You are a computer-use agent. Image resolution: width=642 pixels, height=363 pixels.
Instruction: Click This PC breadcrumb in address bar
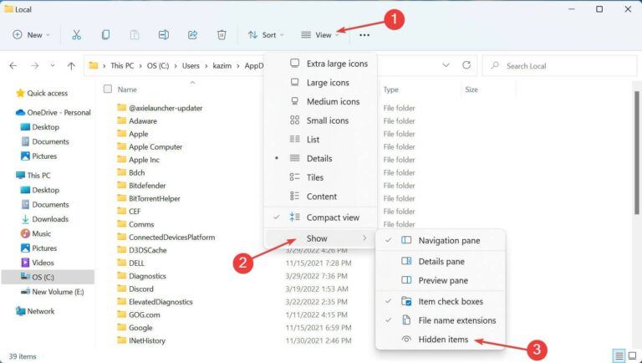[x=122, y=65]
